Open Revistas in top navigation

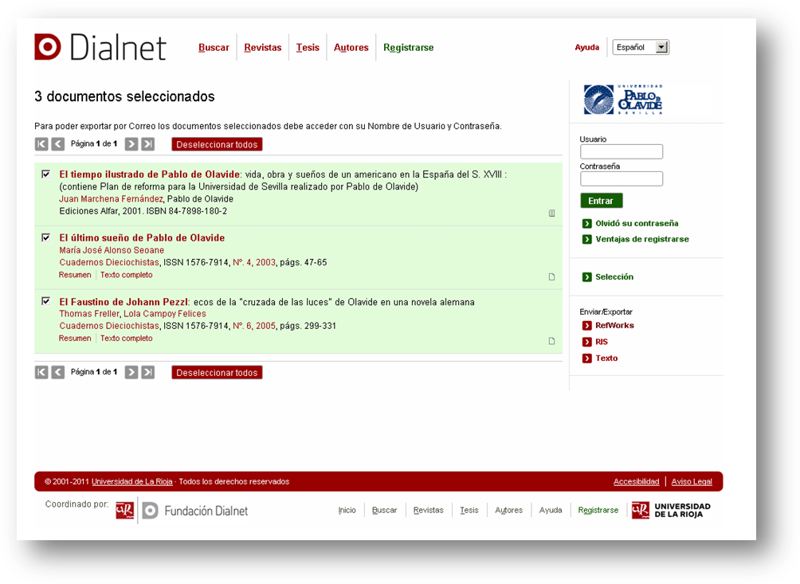tap(263, 48)
